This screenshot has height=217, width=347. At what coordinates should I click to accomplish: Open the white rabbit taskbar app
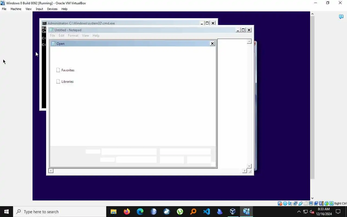(166, 212)
